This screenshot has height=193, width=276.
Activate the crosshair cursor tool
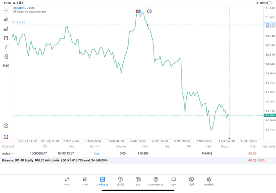[x=6, y=10]
